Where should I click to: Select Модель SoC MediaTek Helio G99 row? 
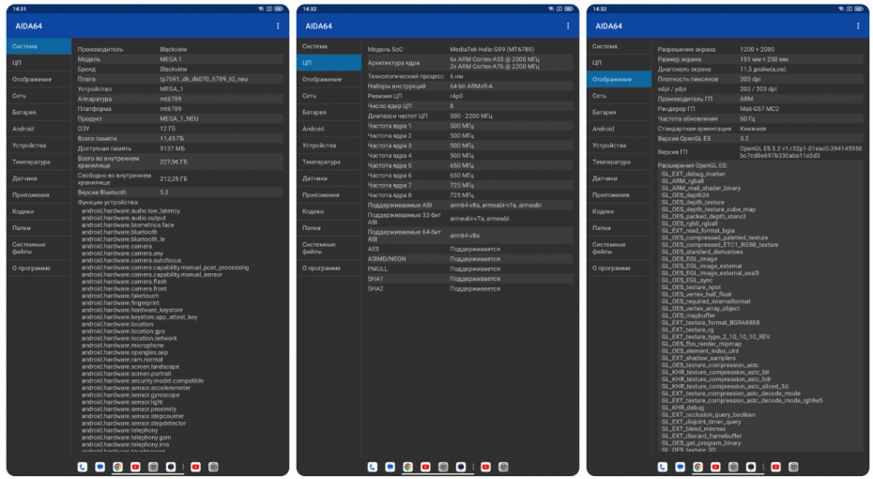(x=469, y=49)
